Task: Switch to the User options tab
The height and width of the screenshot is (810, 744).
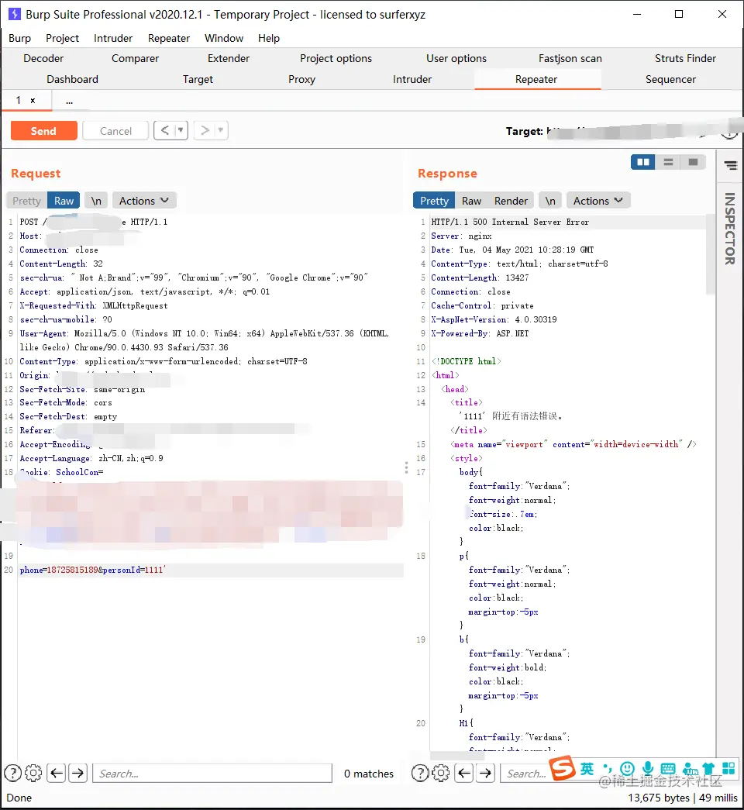Action: pos(456,58)
